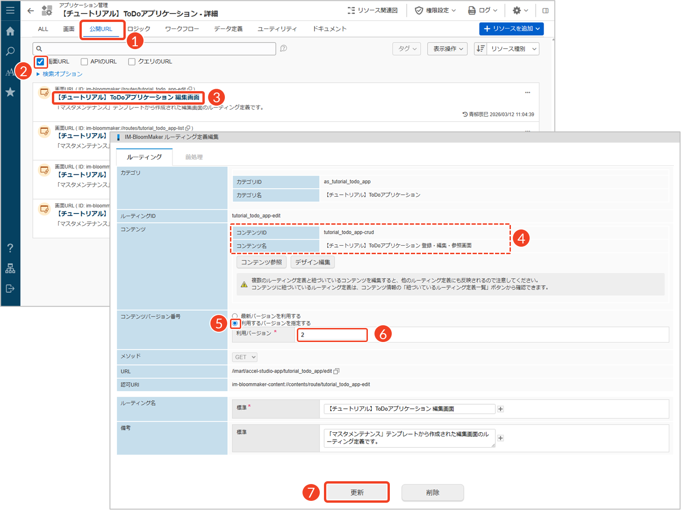Open the search icon in left sidebar

tap(10, 51)
